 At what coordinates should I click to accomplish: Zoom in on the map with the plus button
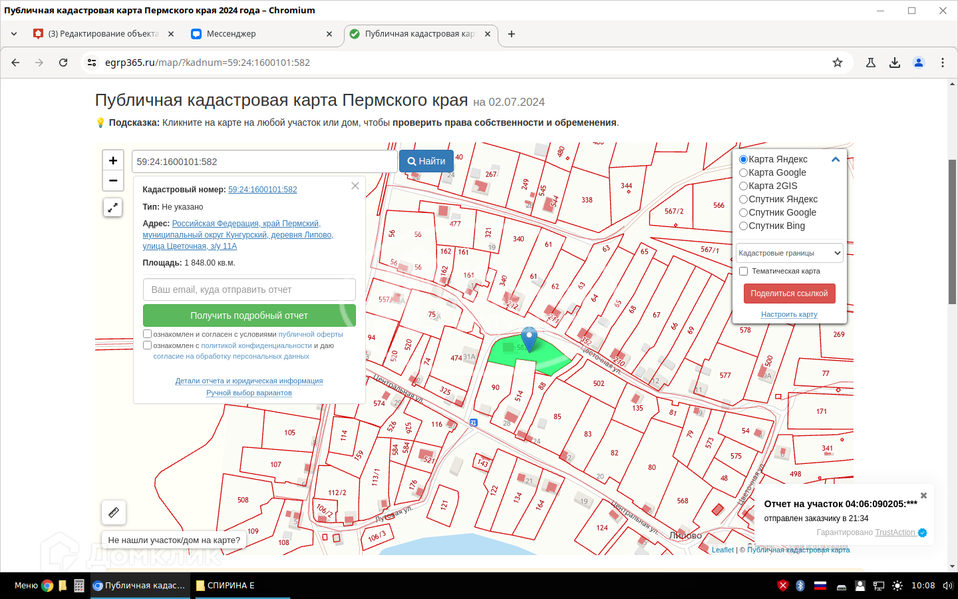[x=113, y=160]
